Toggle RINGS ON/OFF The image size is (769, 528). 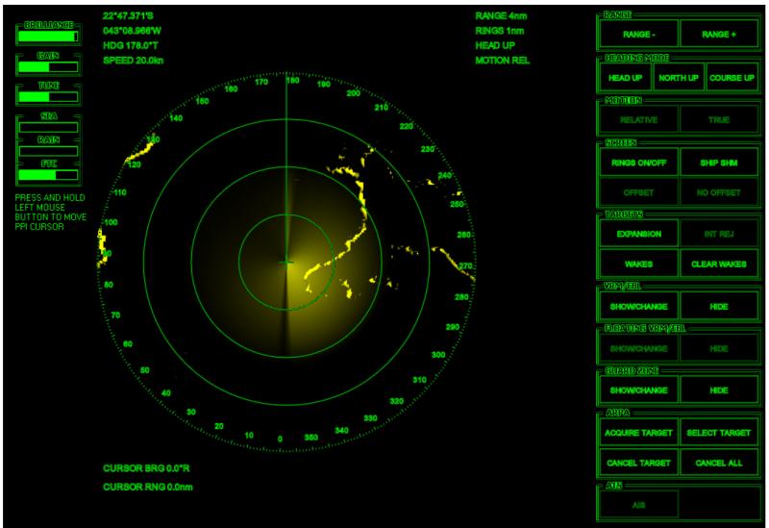tap(638, 163)
